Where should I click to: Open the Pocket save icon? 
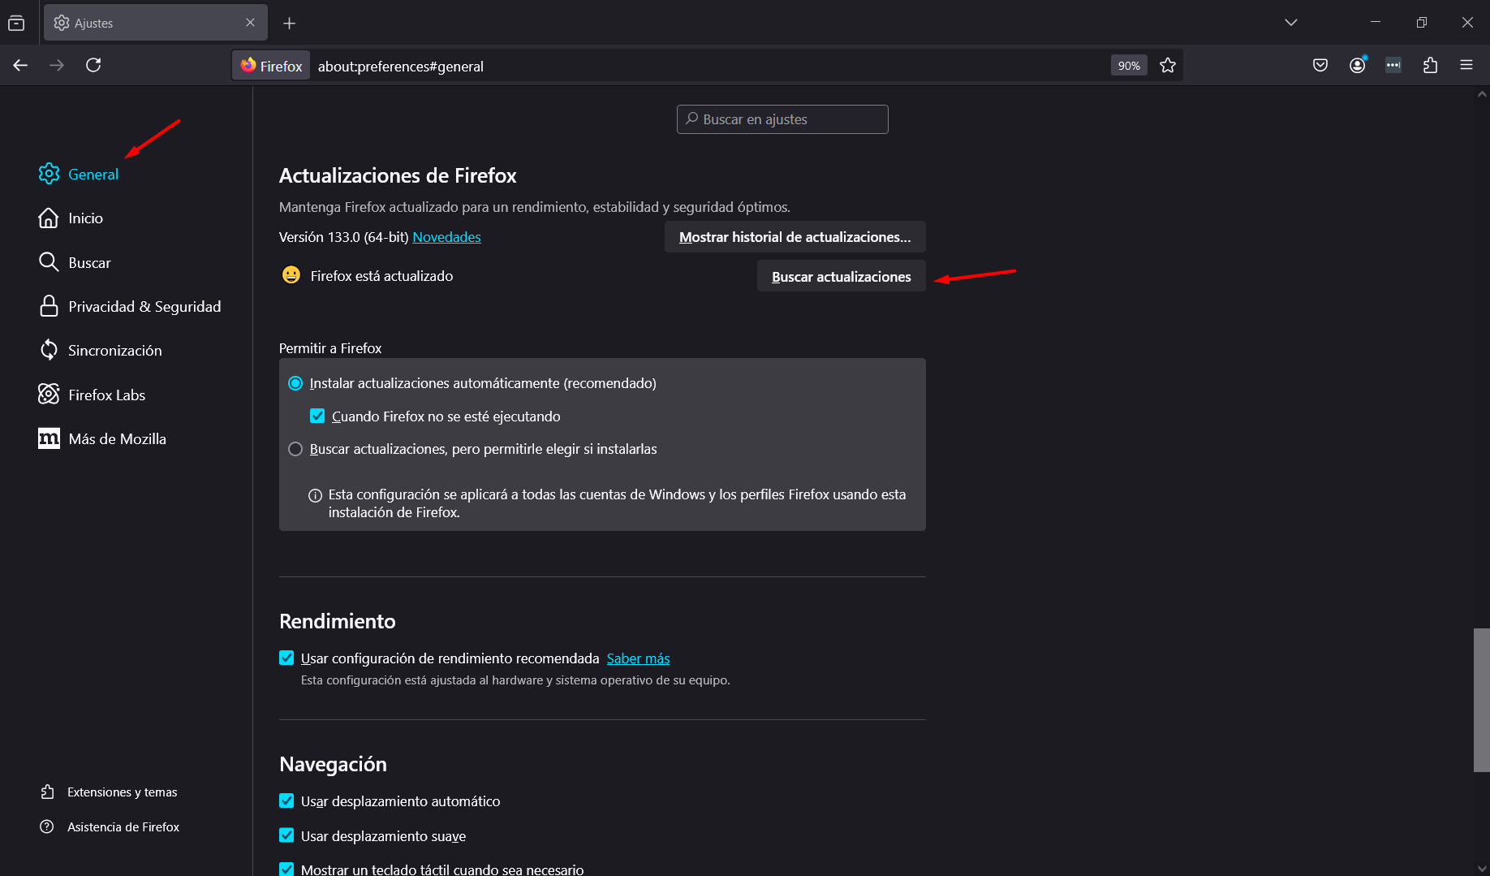(x=1320, y=65)
